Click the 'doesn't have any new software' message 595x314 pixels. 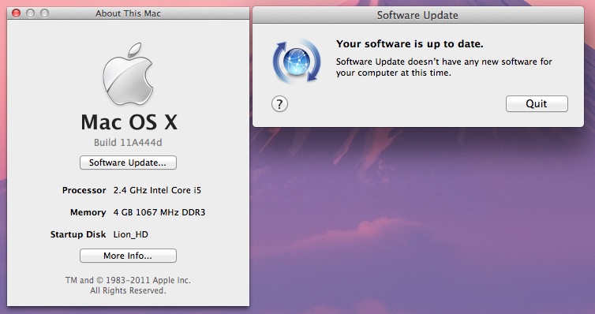[x=444, y=67]
